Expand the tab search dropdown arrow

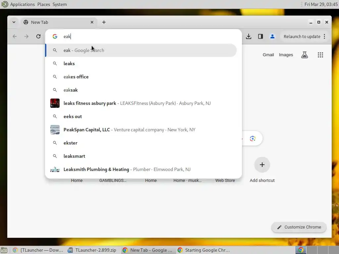[14, 22]
